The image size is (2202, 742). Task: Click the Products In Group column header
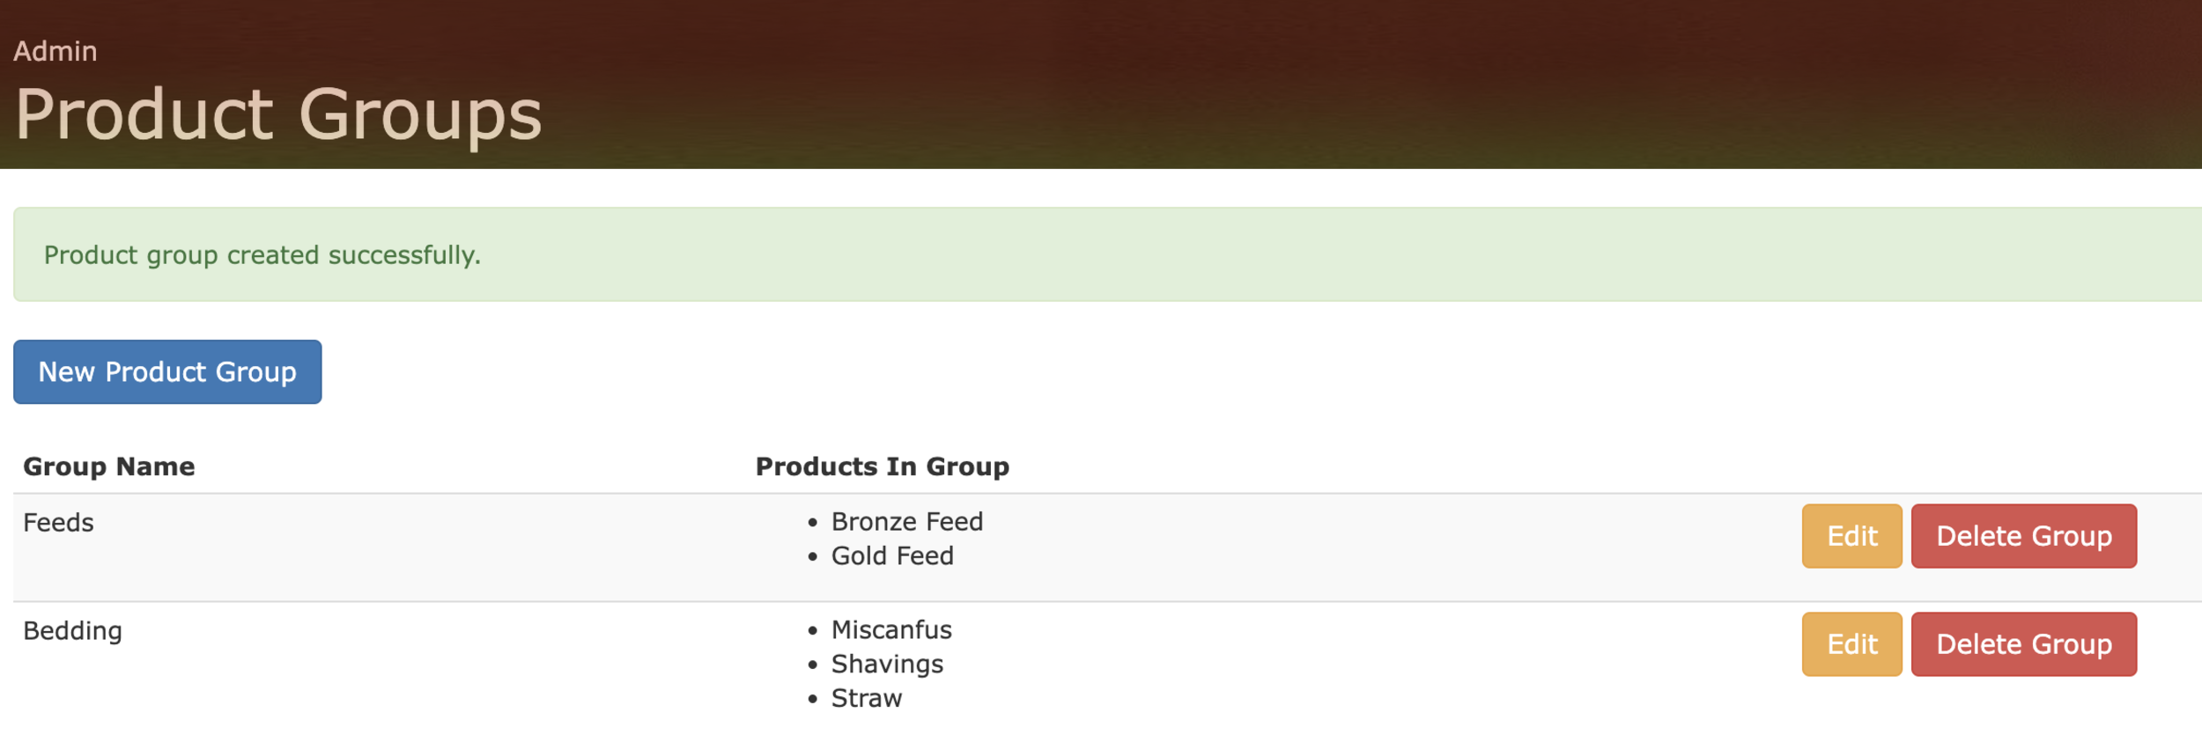882,467
